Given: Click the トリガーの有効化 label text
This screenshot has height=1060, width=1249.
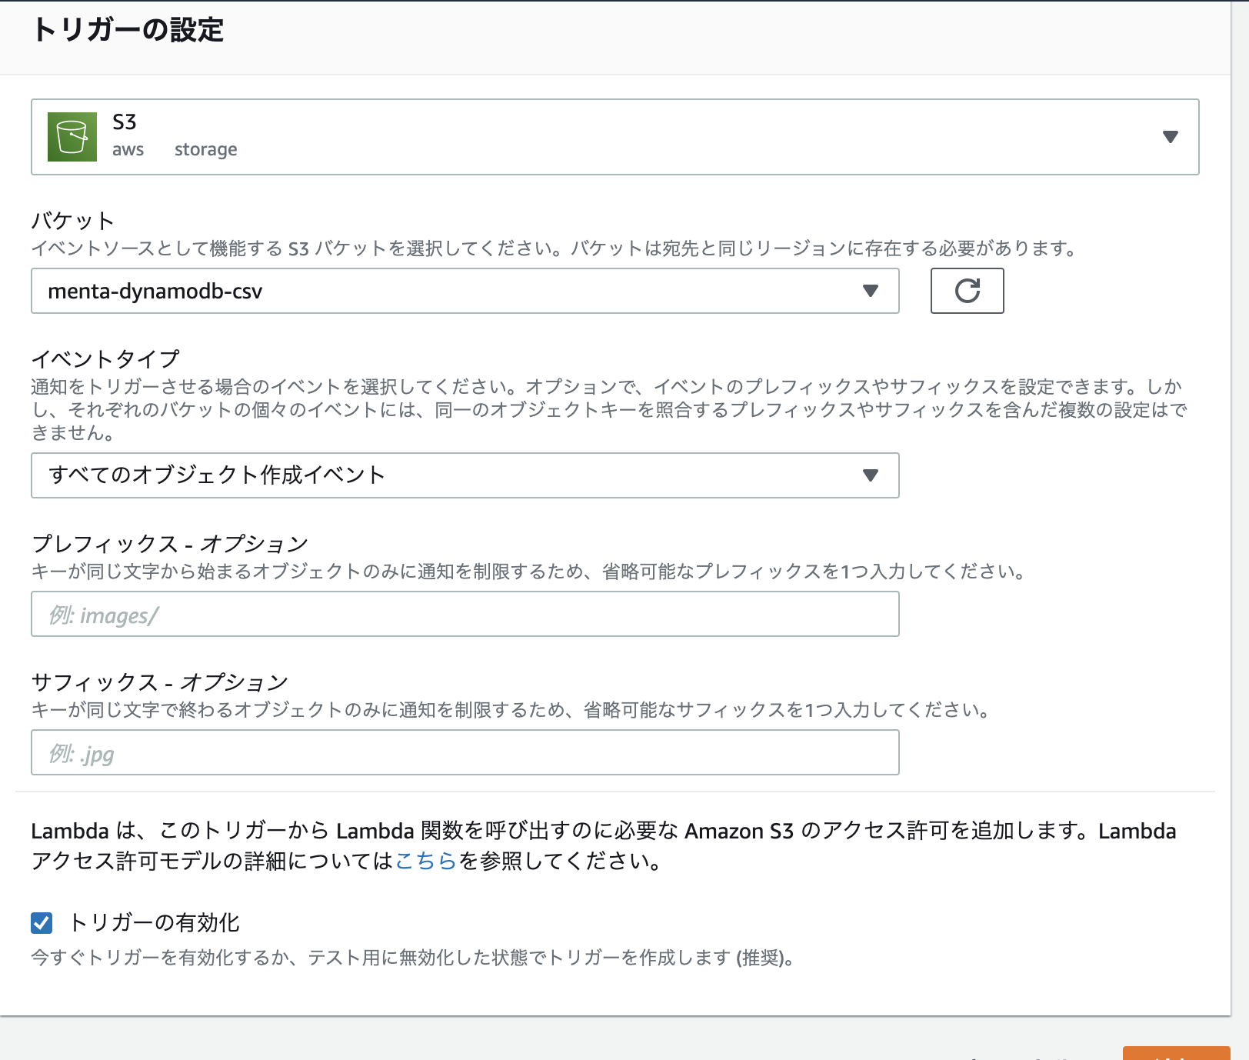Looking at the screenshot, I should click(154, 922).
